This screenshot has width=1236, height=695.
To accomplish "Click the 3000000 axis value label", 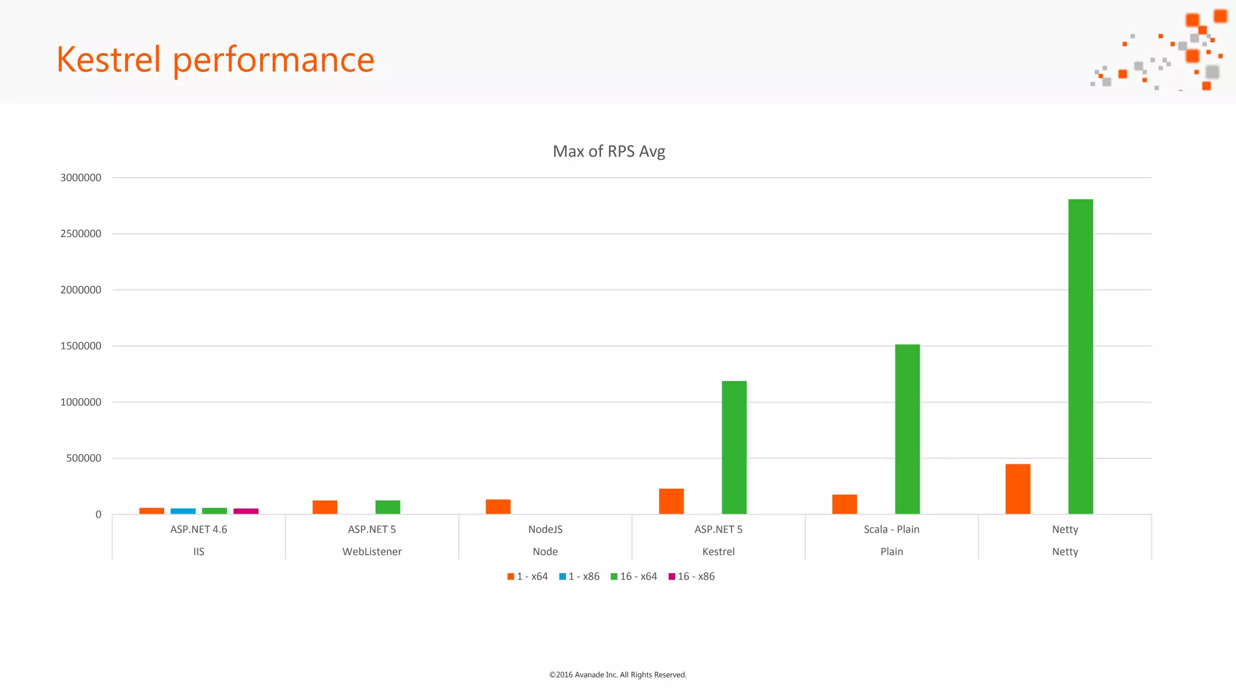I will (x=81, y=177).
